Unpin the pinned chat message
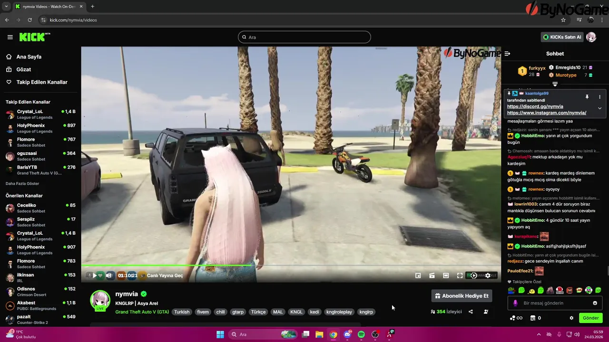Image resolution: width=609 pixels, height=342 pixels. pos(587,97)
